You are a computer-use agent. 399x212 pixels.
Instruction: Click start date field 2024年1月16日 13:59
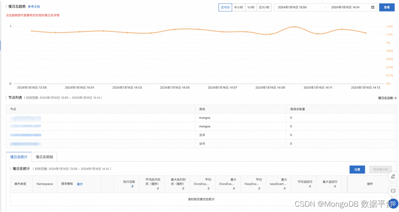292,7
